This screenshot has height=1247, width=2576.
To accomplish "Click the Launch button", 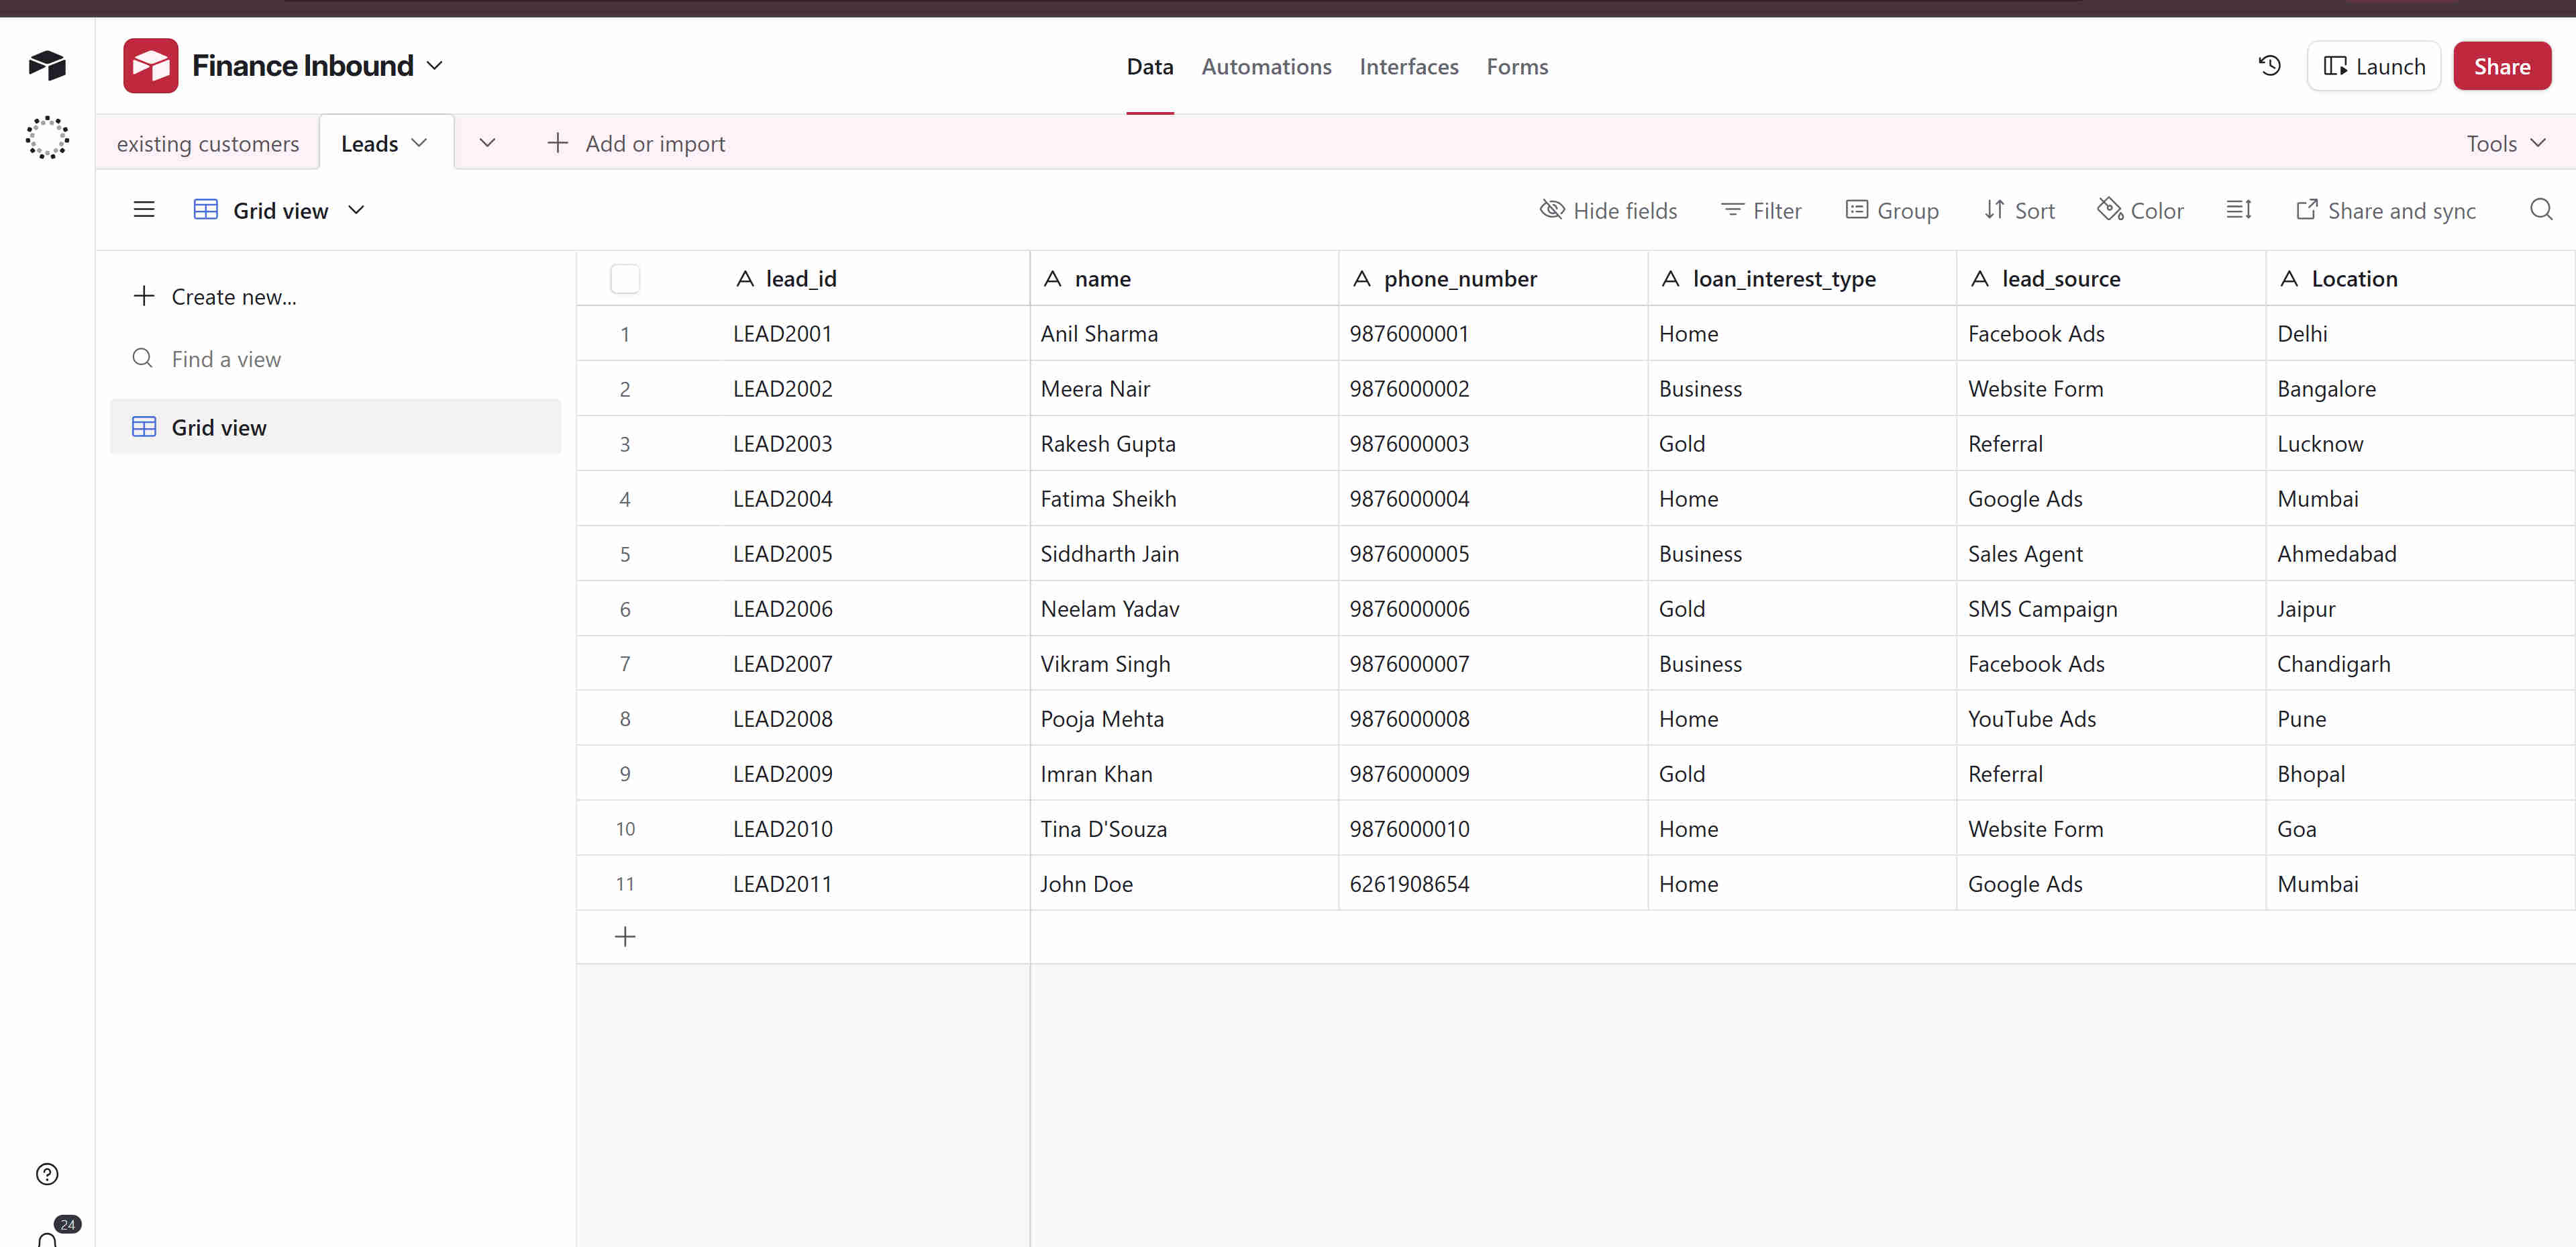I will point(2373,66).
